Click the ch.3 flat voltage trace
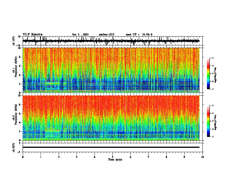This screenshot has width=228, height=176. (111, 147)
